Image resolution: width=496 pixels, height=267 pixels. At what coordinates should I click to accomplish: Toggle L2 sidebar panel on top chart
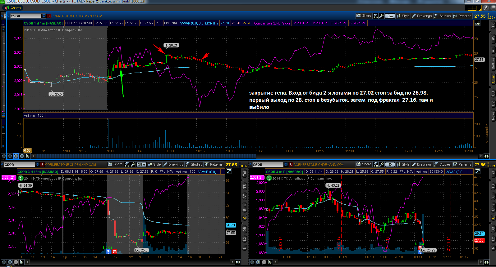tap(493, 104)
